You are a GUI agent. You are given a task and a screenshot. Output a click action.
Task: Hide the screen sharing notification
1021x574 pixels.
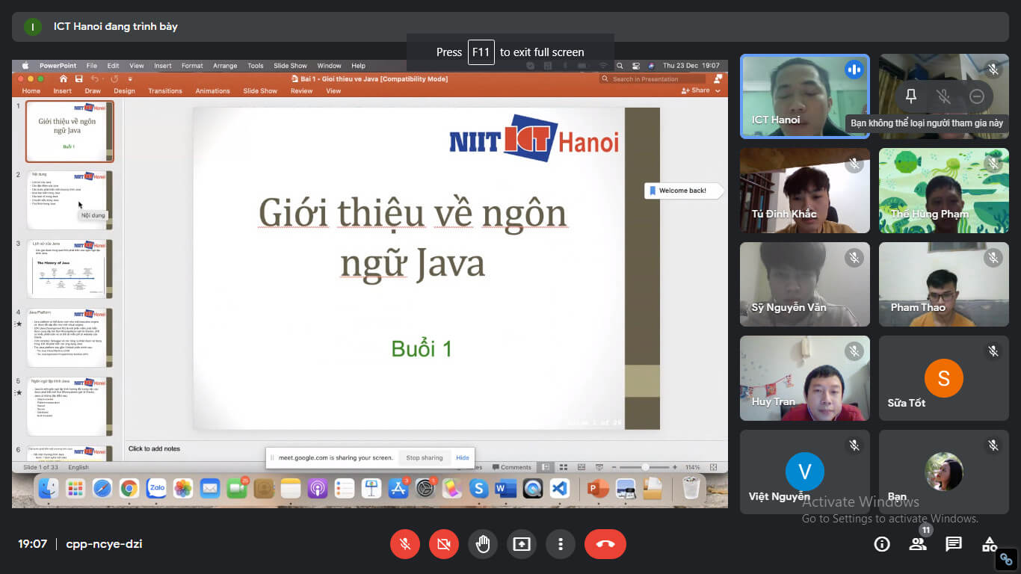[x=462, y=457]
